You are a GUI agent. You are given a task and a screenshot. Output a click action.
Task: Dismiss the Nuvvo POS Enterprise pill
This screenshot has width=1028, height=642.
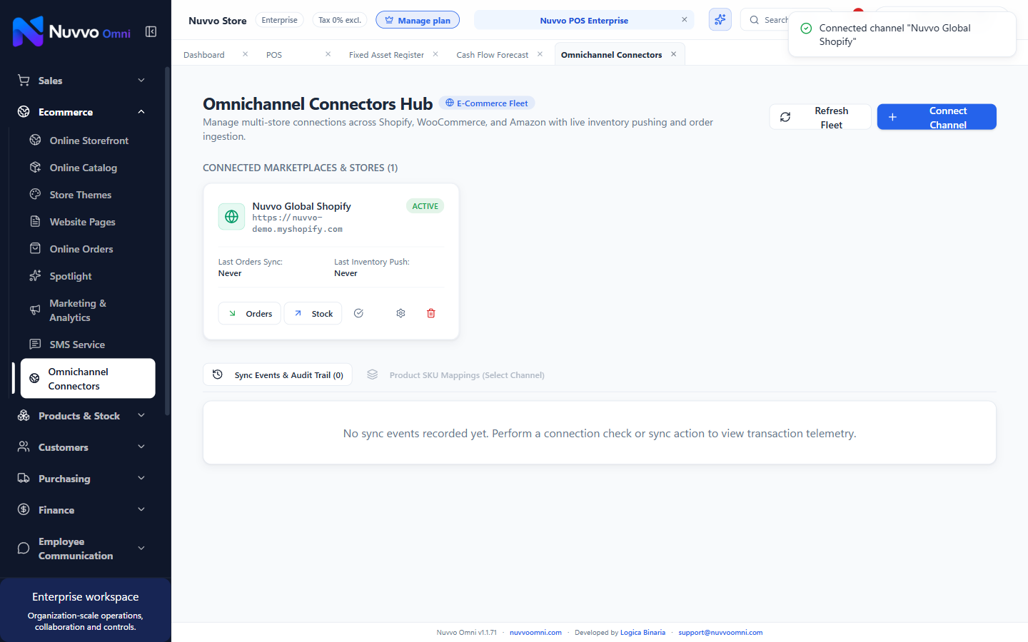click(684, 20)
